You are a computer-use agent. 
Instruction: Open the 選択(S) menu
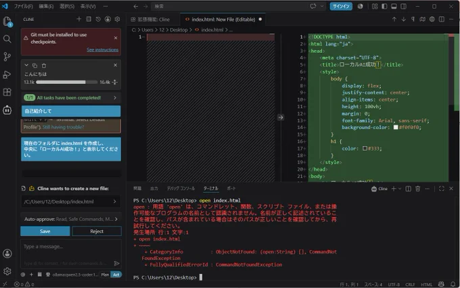(x=67, y=6)
